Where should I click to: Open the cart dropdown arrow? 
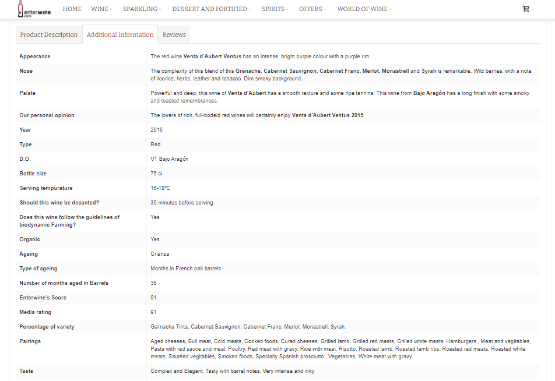[x=533, y=9]
